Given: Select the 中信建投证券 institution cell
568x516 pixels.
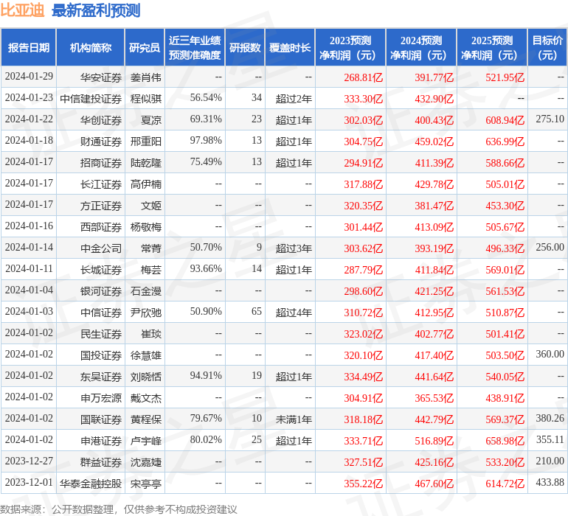Looking at the screenshot, I should pyautogui.click(x=91, y=99).
